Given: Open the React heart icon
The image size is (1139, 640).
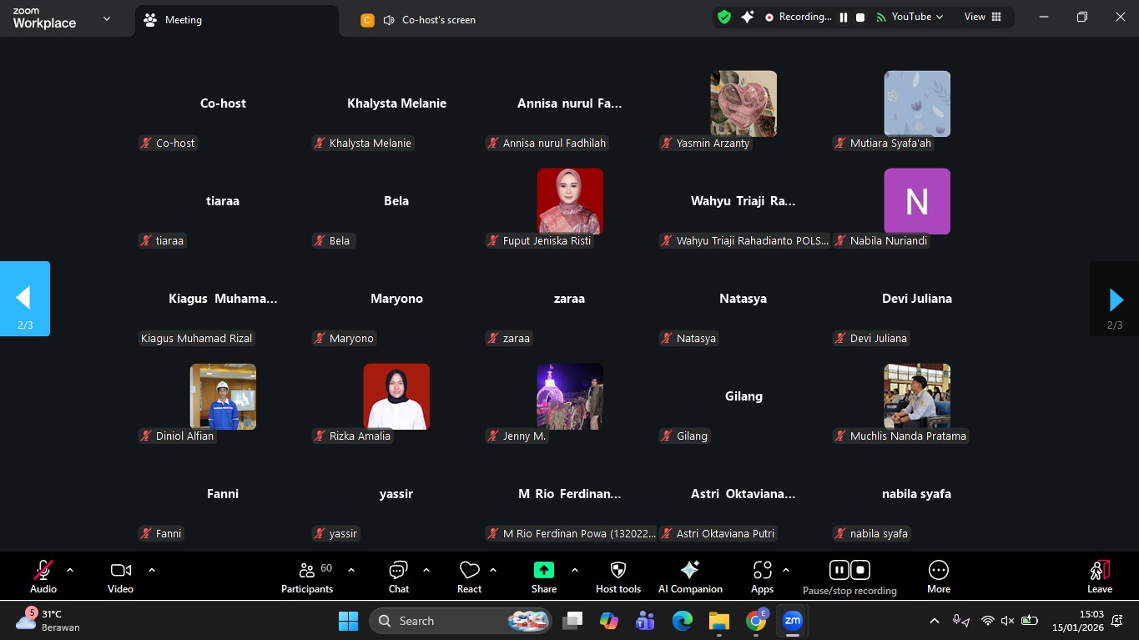Looking at the screenshot, I should (469, 577).
